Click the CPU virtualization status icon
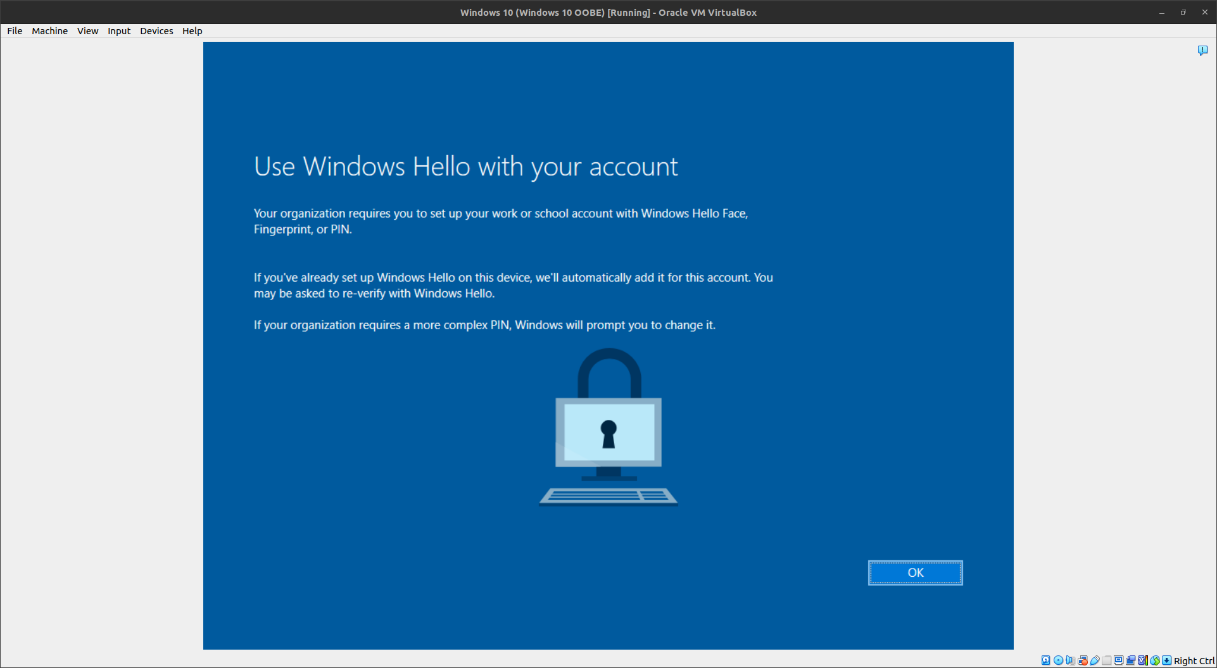1217x668 pixels. click(x=1143, y=660)
